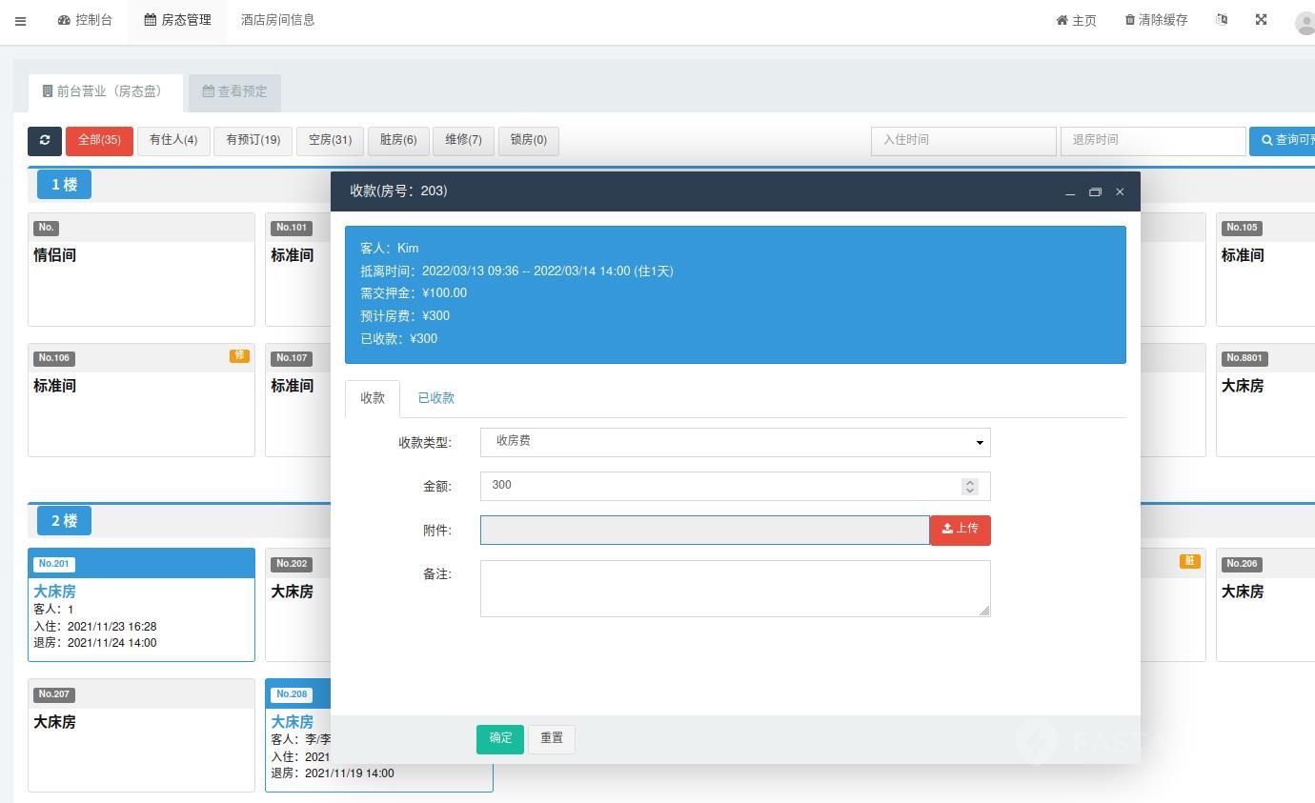
Task: Click the 备注 remarks textarea
Action: pos(736,589)
